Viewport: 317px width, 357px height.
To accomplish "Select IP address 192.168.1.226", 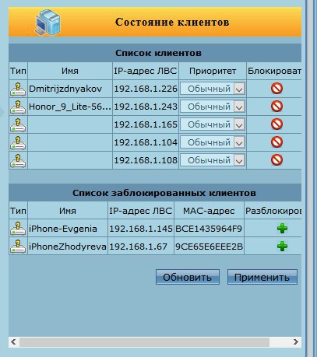I will pos(146,89).
